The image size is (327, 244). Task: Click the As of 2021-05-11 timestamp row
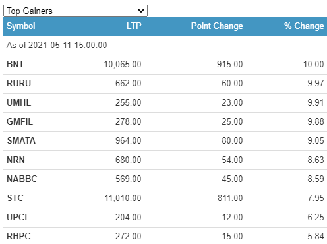[x=165, y=46]
